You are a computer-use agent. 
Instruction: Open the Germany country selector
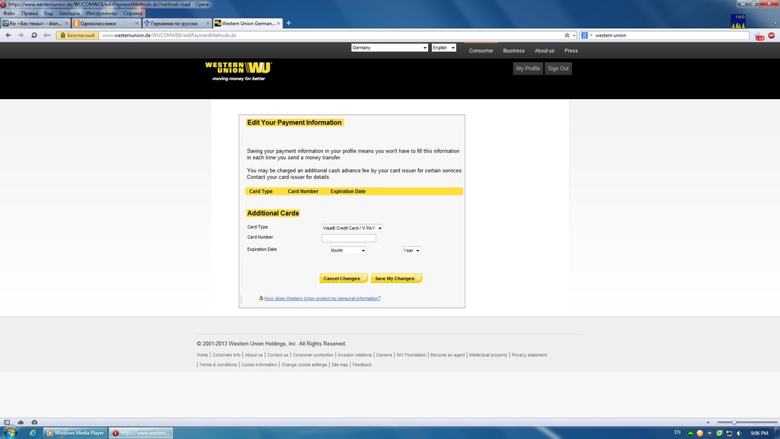pyautogui.click(x=389, y=47)
